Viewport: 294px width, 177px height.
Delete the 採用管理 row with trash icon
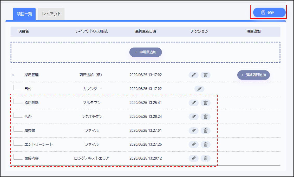[205, 75]
